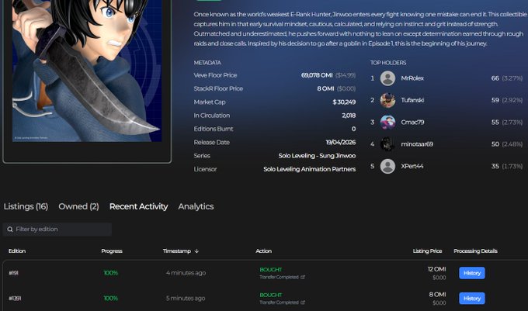Image resolution: width=528 pixels, height=311 pixels.
Task: Focus the Filter by edition field
Action: coord(57,230)
